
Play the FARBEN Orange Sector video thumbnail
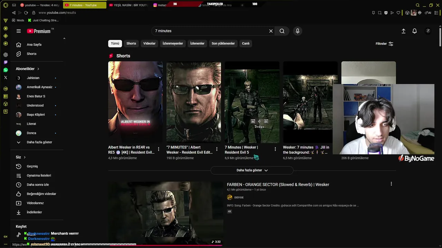(x=165, y=214)
